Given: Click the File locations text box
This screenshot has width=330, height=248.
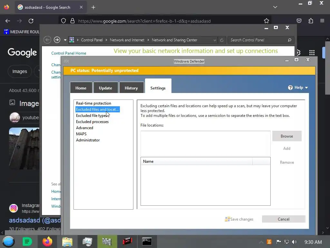Looking at the screenshot, I should (x=205, y=143).
